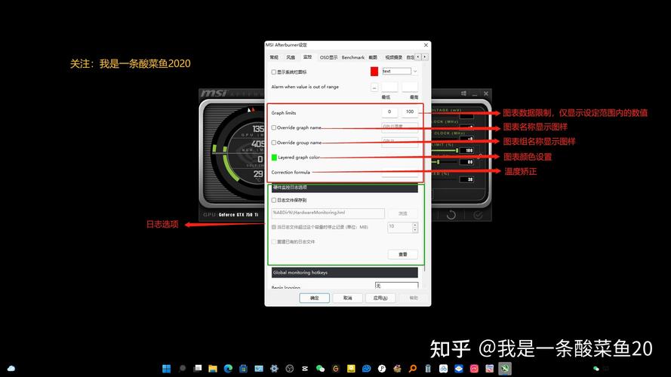
Task: Open Settings gear on taskbar
Action: 274,369
